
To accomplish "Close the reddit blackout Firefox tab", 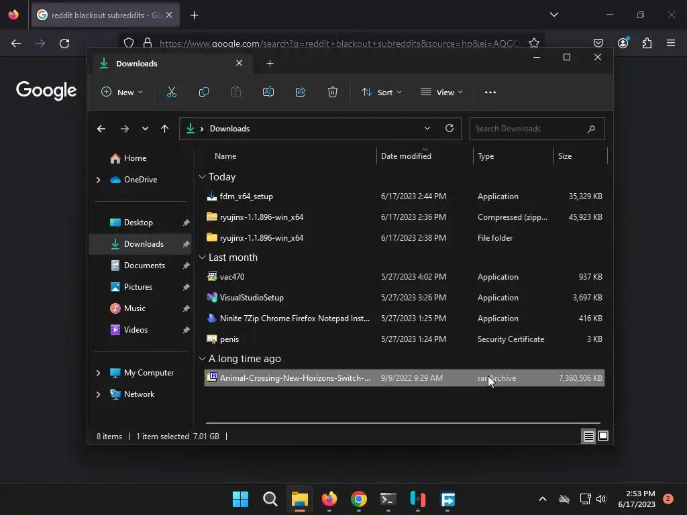I will [x=169, y=15].
